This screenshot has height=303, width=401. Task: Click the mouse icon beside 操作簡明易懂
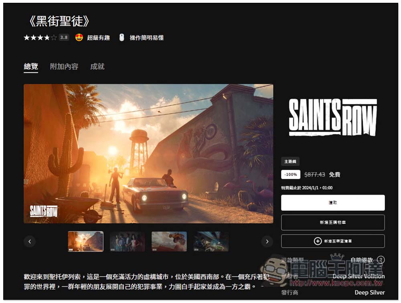click(122, 38)
